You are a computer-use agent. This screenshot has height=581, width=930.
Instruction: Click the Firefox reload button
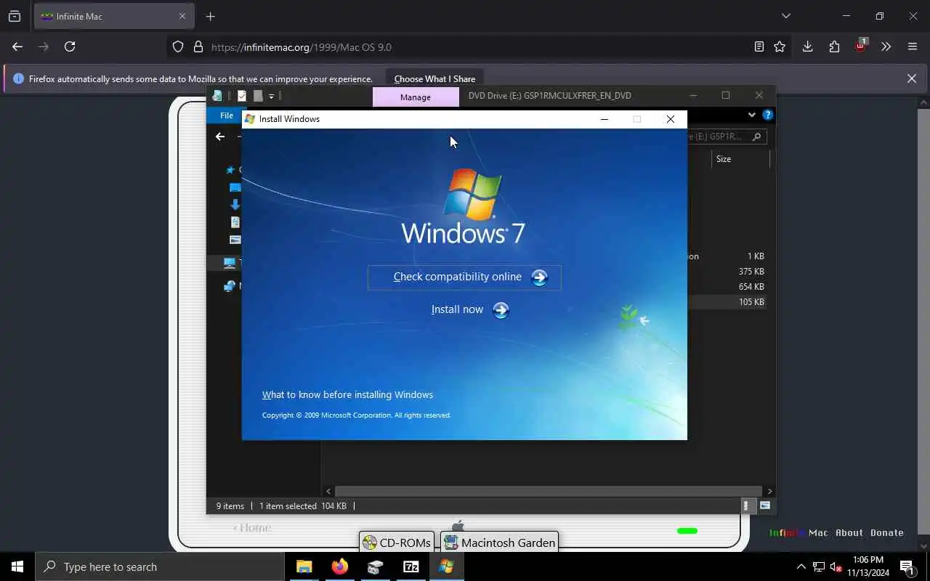point(70,46)
